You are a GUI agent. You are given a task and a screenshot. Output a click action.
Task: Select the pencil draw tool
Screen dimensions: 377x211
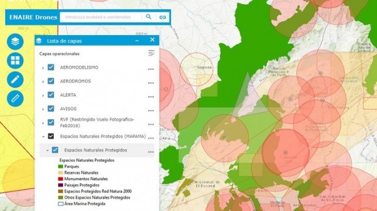click(15, 79)
